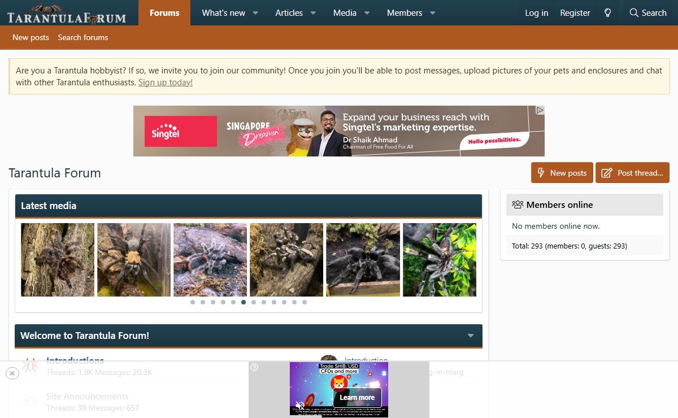Expand the Members dropdown arrow
This screenshot has height=418, width=678.
[x=433, y=13]
